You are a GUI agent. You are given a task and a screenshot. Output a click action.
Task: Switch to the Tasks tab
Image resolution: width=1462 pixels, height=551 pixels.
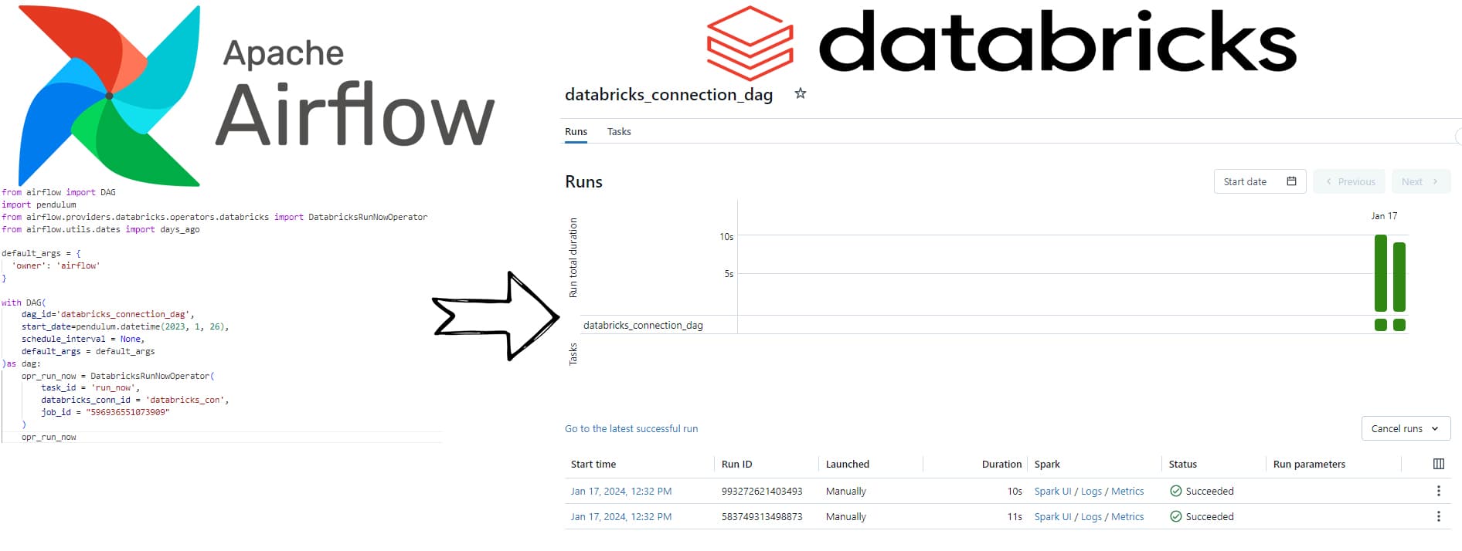pyautogui.click(x=619, y=131)
